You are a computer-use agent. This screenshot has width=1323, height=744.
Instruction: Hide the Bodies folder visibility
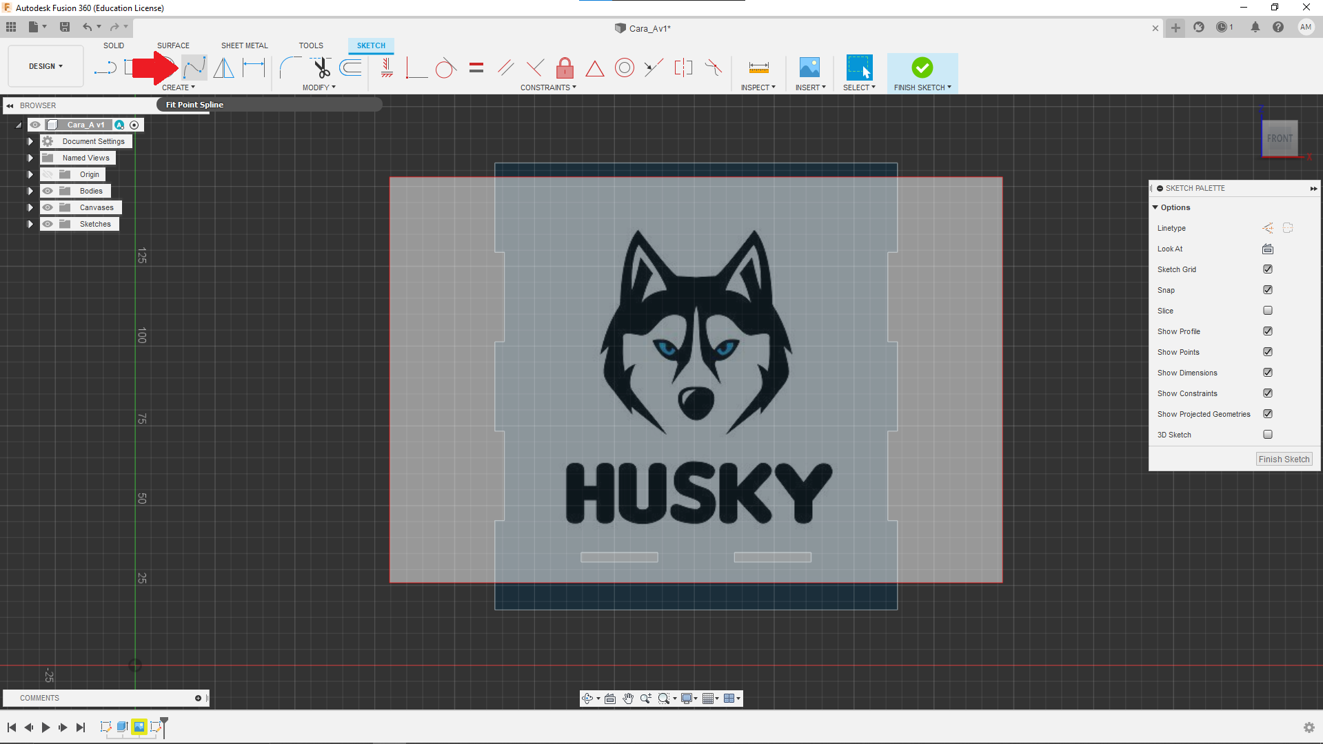[48, 191]
